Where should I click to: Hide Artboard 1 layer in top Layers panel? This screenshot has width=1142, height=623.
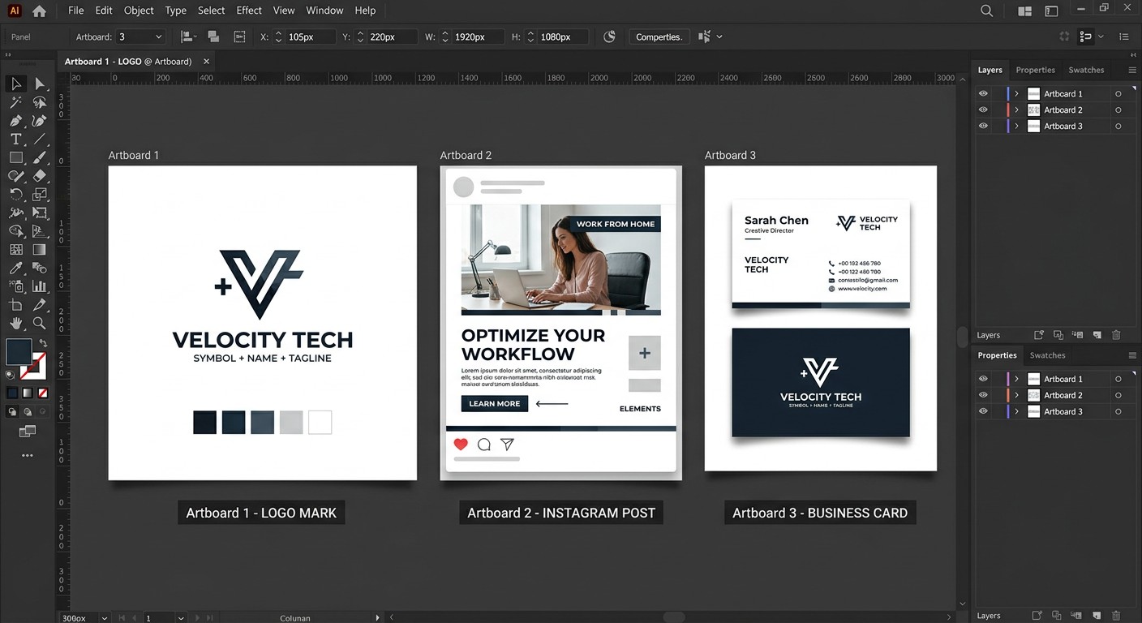[x=983, y=94]
